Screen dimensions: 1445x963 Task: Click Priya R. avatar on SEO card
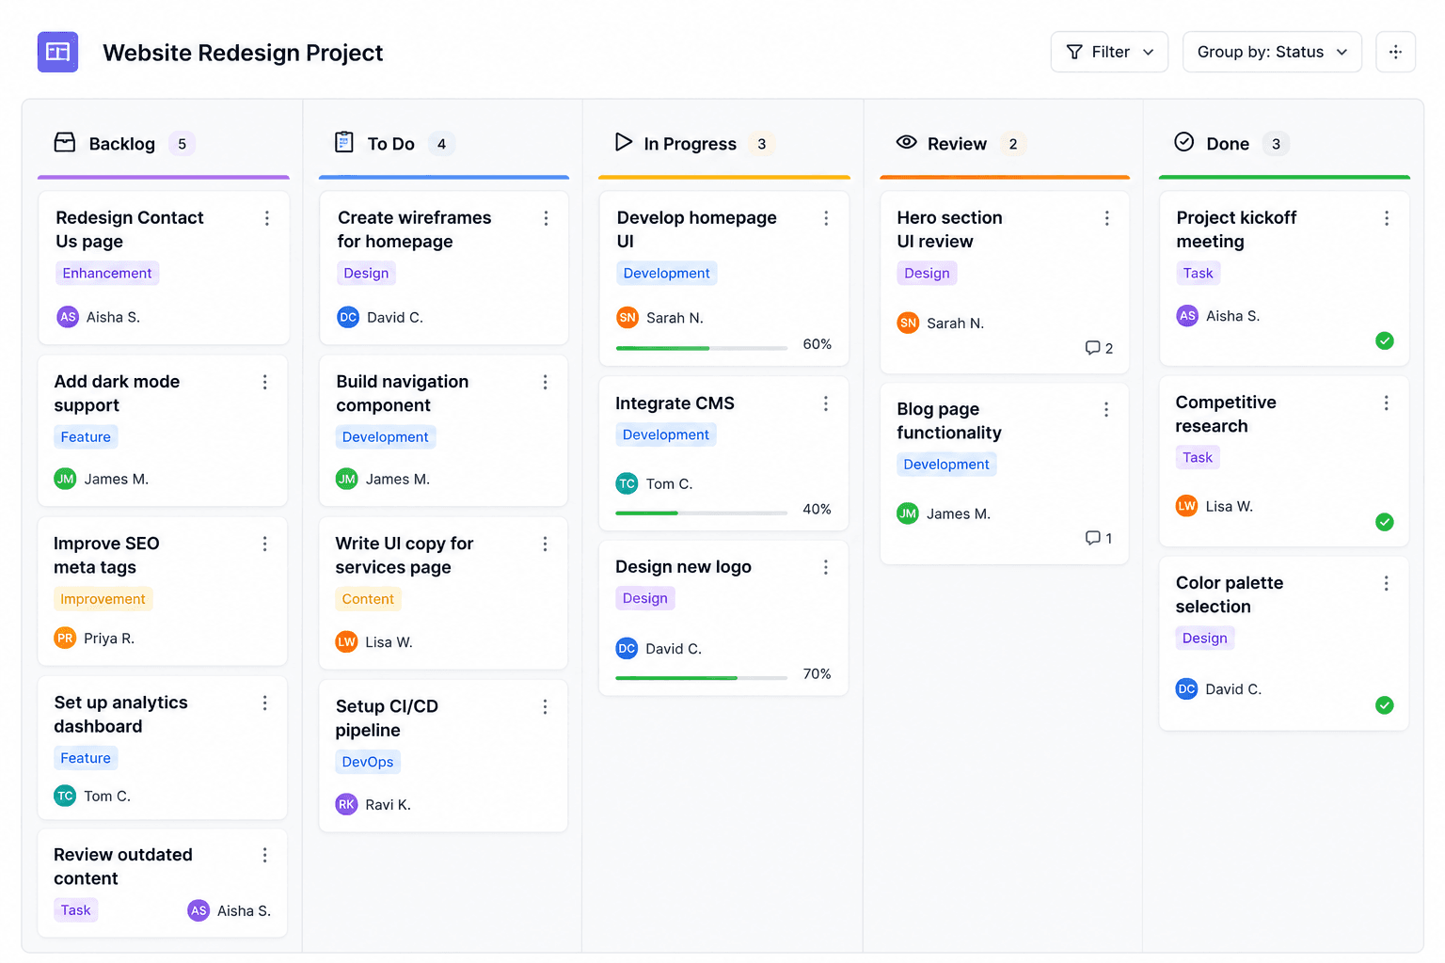[x=65, y=638]
